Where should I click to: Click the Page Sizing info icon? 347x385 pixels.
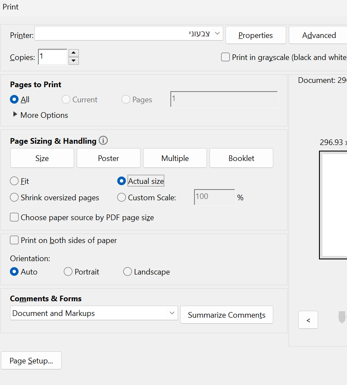point(103,141)
